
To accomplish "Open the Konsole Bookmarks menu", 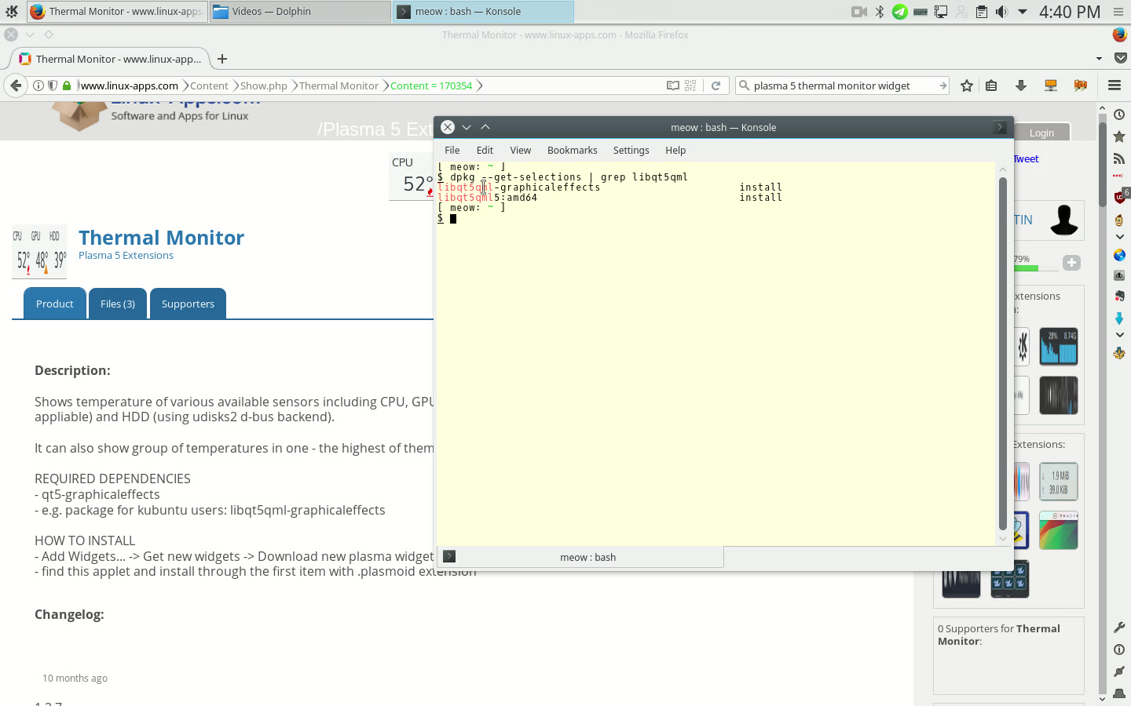I will (572, 150).
